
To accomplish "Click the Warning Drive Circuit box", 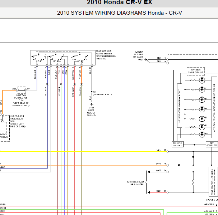I will pos(196,72).
